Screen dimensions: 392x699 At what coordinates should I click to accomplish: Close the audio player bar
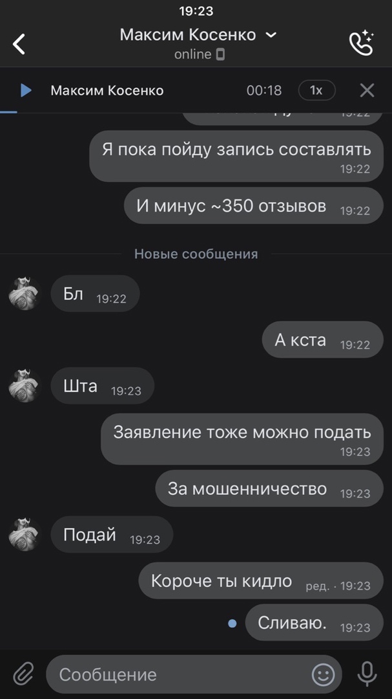pos(367,91)
